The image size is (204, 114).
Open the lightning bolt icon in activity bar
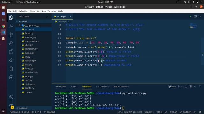[x=11, y=77]
